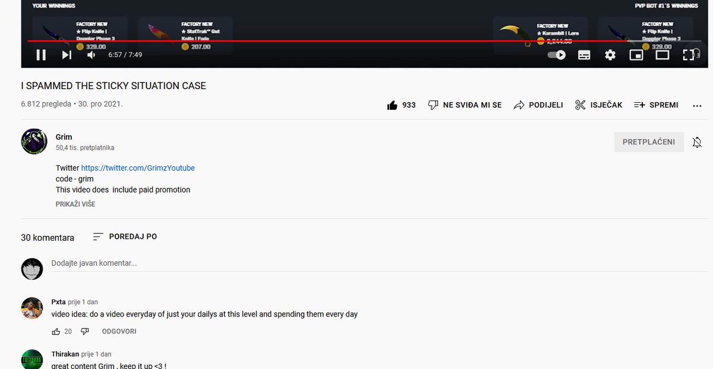Open the Grim channel name
The width and height of the screenshot is (713, 369).
[x=64, y=137]
